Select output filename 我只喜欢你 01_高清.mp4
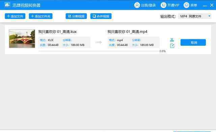 tap(127, 31)
